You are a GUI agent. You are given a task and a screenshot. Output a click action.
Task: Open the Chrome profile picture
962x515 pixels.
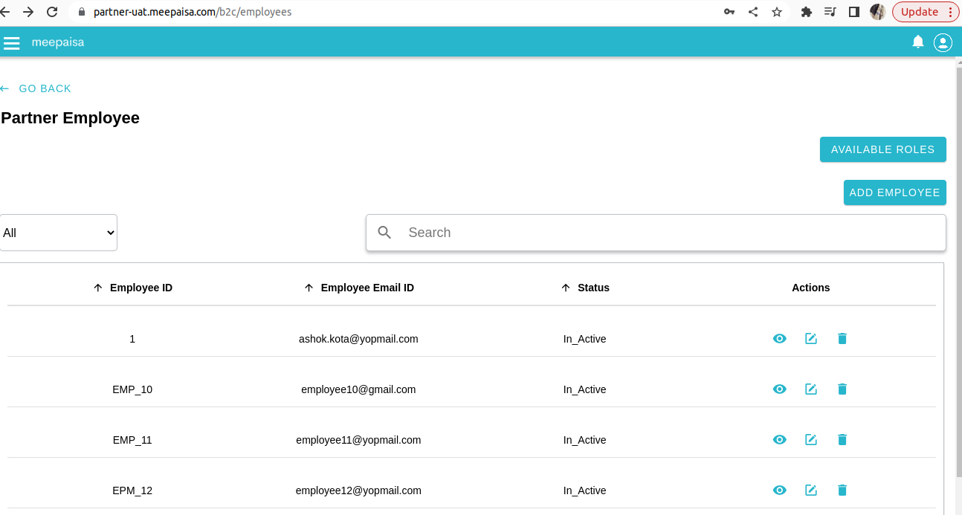[877, 12]
